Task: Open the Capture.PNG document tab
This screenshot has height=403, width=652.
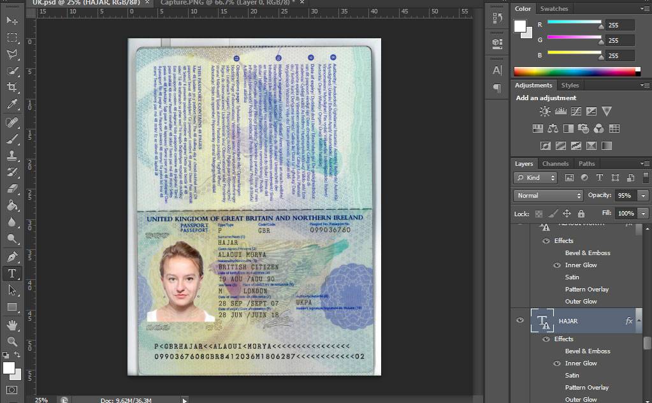Action: (227, 3)
